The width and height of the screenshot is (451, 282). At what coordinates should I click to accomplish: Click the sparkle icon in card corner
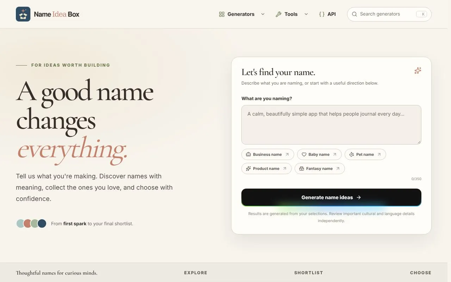pyautogui.click(x=418, y=71)
